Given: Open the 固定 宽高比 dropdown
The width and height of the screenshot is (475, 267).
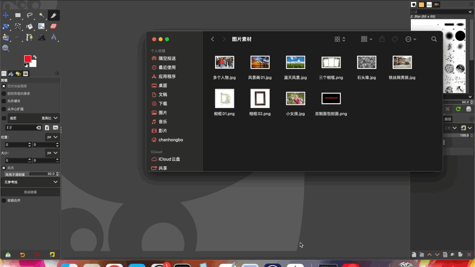Looking at the screenshot, I should pos(33,118).
